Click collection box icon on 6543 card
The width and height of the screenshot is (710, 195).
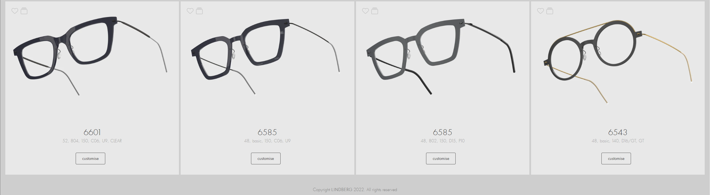click(x=550, y=11)
